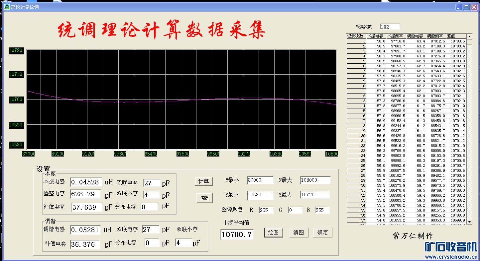Click the B color value field
This screenshot has height=261, width=480.
(x=322, y=210)
